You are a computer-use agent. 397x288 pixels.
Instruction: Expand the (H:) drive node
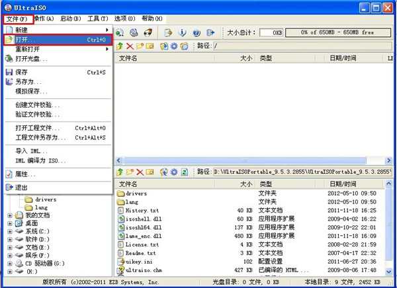click(x=10, y=271)
